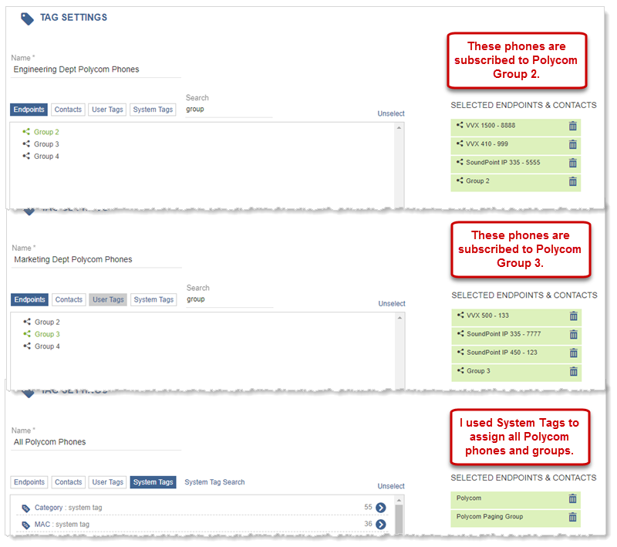Switch to Contacts tab in Marketing Dept panel

tap(69, 299)
